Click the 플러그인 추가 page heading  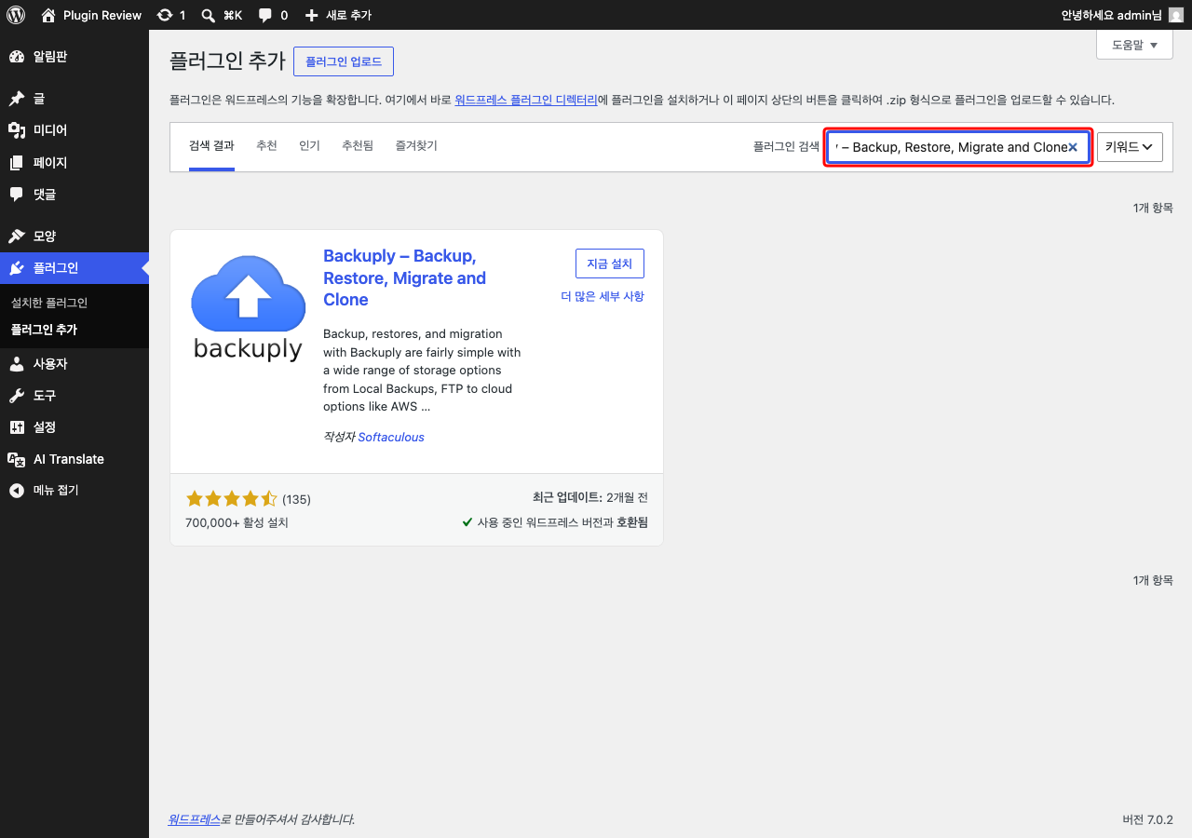pos(228,61)
